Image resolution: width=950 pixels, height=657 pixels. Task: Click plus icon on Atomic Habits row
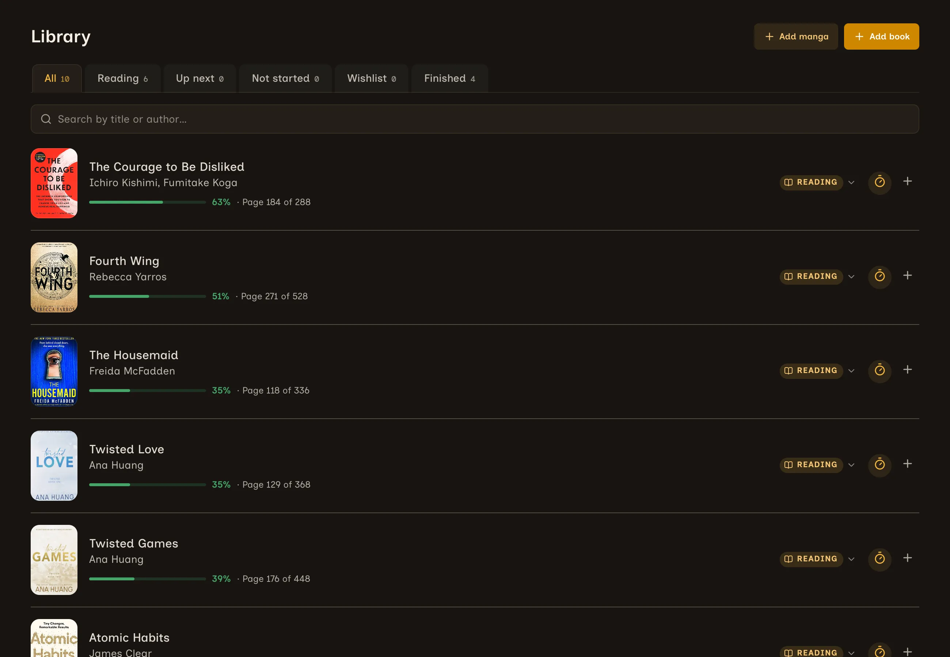[908, 652]
